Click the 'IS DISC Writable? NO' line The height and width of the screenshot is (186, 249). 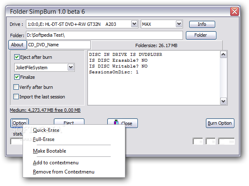[x=118, y=66]
